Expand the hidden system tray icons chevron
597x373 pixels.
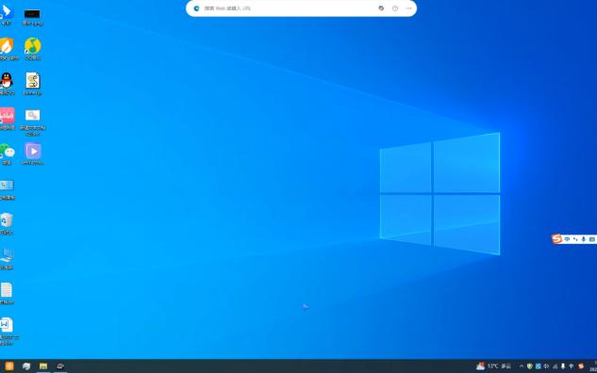522,366
